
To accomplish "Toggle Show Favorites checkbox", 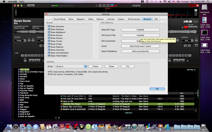I will coord(49,50).
